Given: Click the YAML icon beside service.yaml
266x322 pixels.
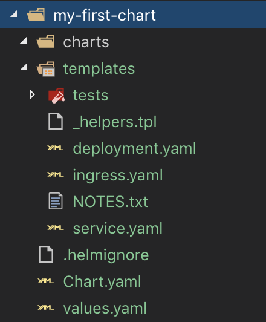Looking at the screenshot, I should (56, 228).
